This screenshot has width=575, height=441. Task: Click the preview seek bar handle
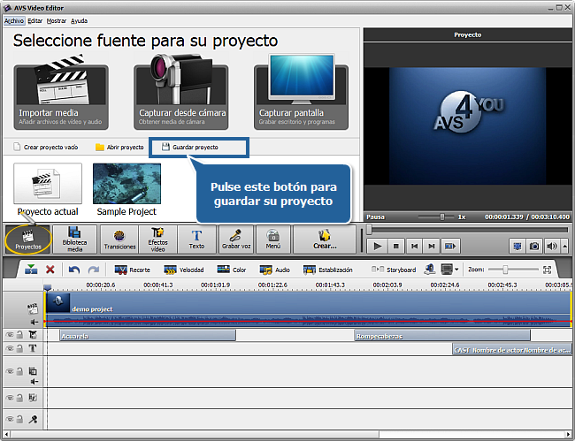[369, 230]
